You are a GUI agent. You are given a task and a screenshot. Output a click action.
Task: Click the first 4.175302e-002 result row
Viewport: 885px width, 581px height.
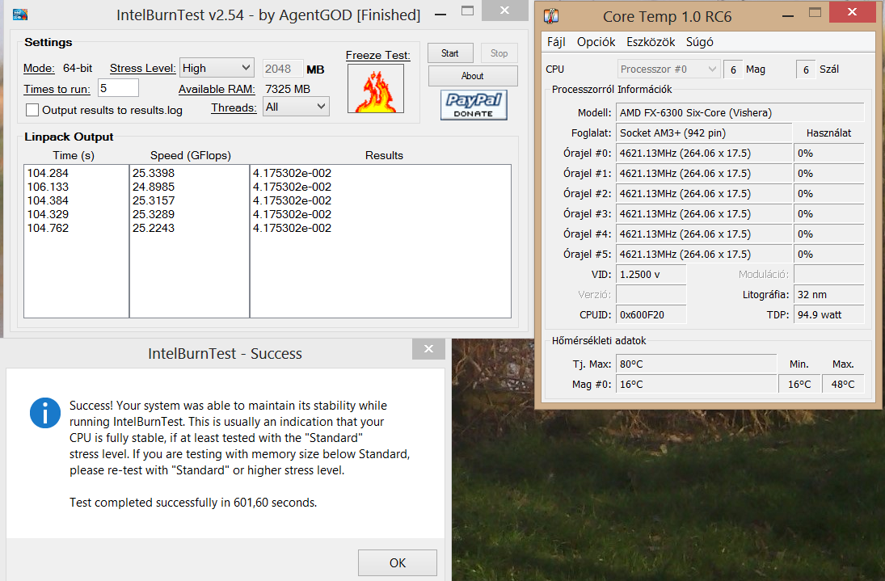pos(292,173)
